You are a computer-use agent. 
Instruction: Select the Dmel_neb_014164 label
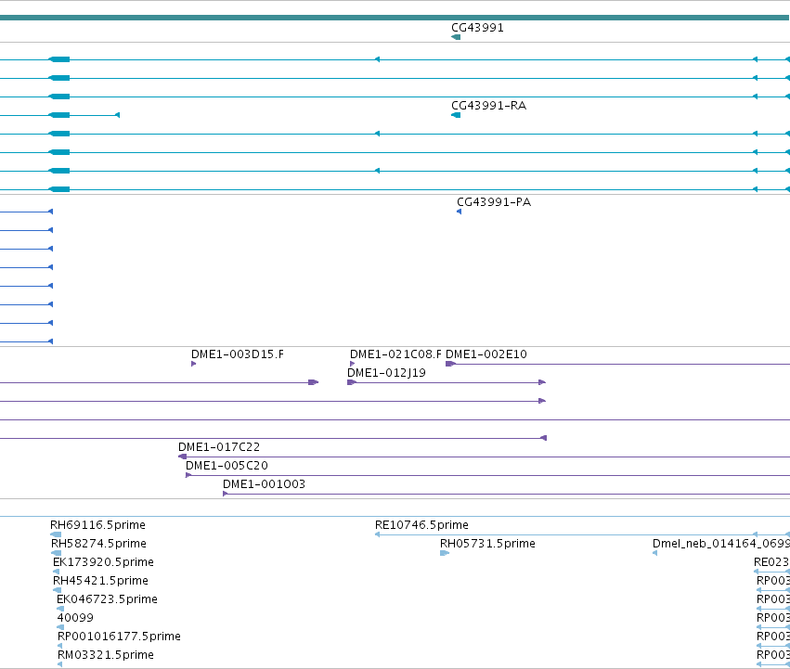tap(721, 544)
